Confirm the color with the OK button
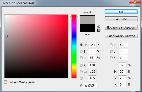 point(121,12)
